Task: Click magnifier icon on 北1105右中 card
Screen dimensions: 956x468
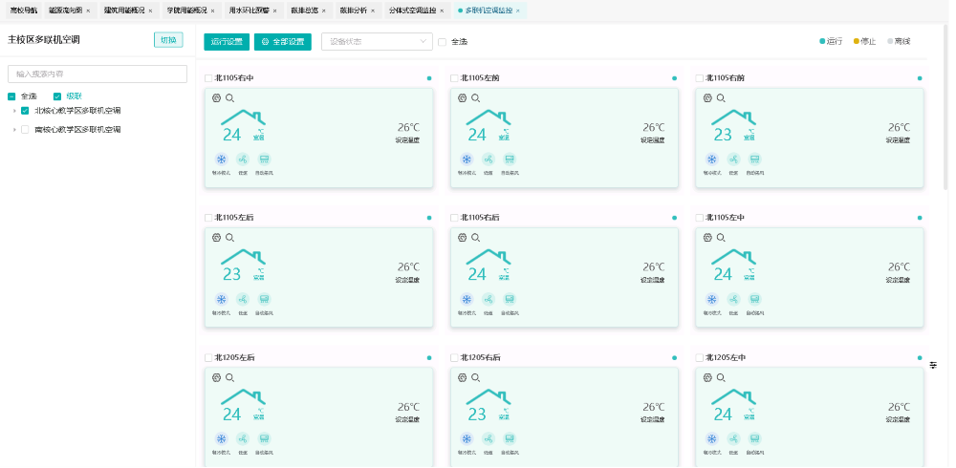Action: (x=229, y=98)
